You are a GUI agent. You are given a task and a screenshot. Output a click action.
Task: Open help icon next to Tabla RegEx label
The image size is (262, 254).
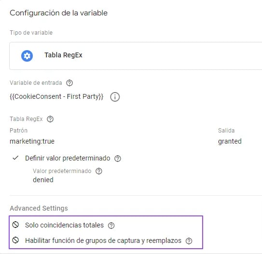[50, 119]
